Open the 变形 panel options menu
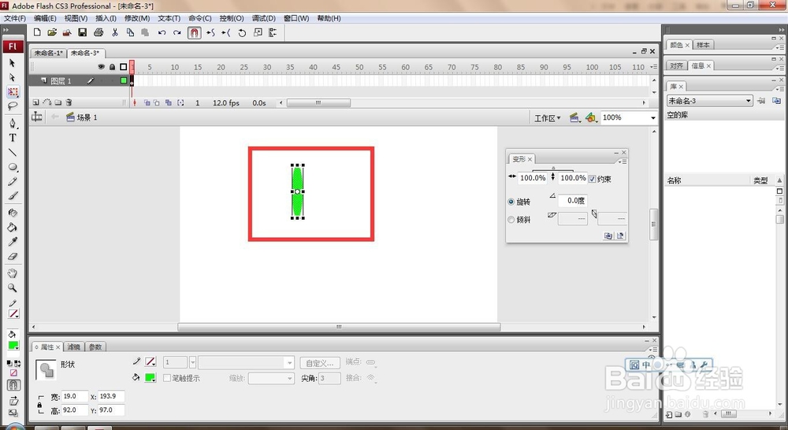 coord(623,161)
